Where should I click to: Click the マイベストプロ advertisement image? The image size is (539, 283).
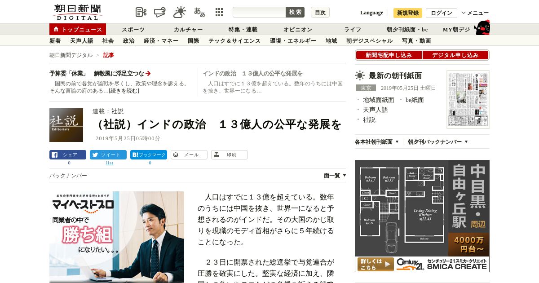[117, 237]
